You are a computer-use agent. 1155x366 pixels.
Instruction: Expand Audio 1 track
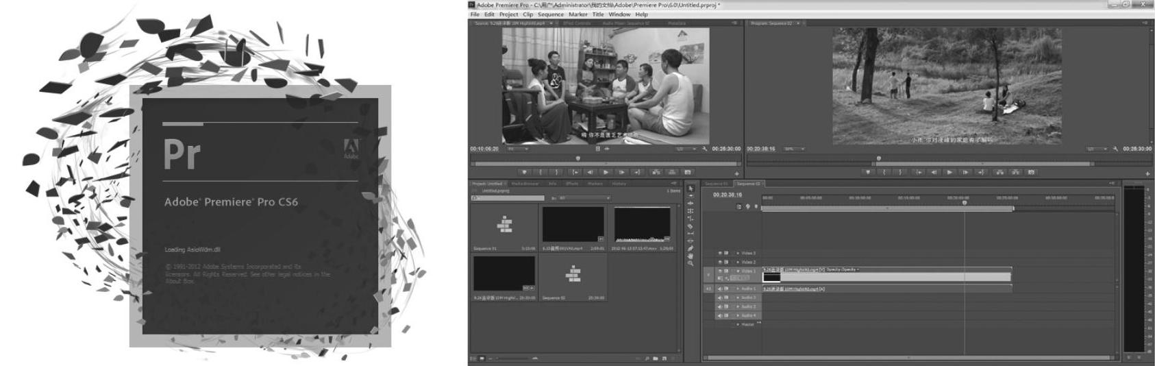click(x=738, y=289)
